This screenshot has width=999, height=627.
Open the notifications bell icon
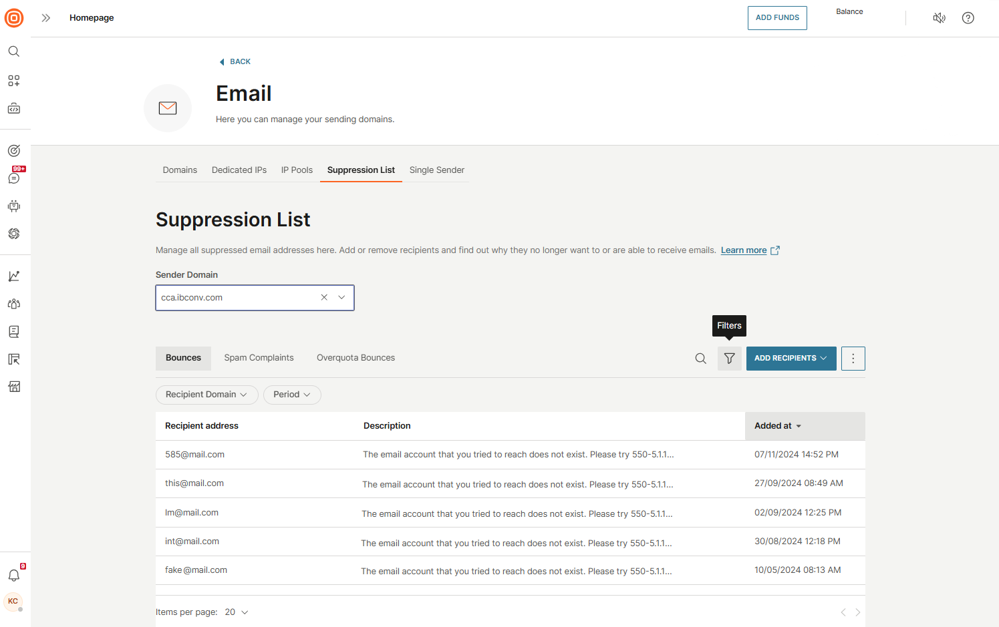point(13,575)
